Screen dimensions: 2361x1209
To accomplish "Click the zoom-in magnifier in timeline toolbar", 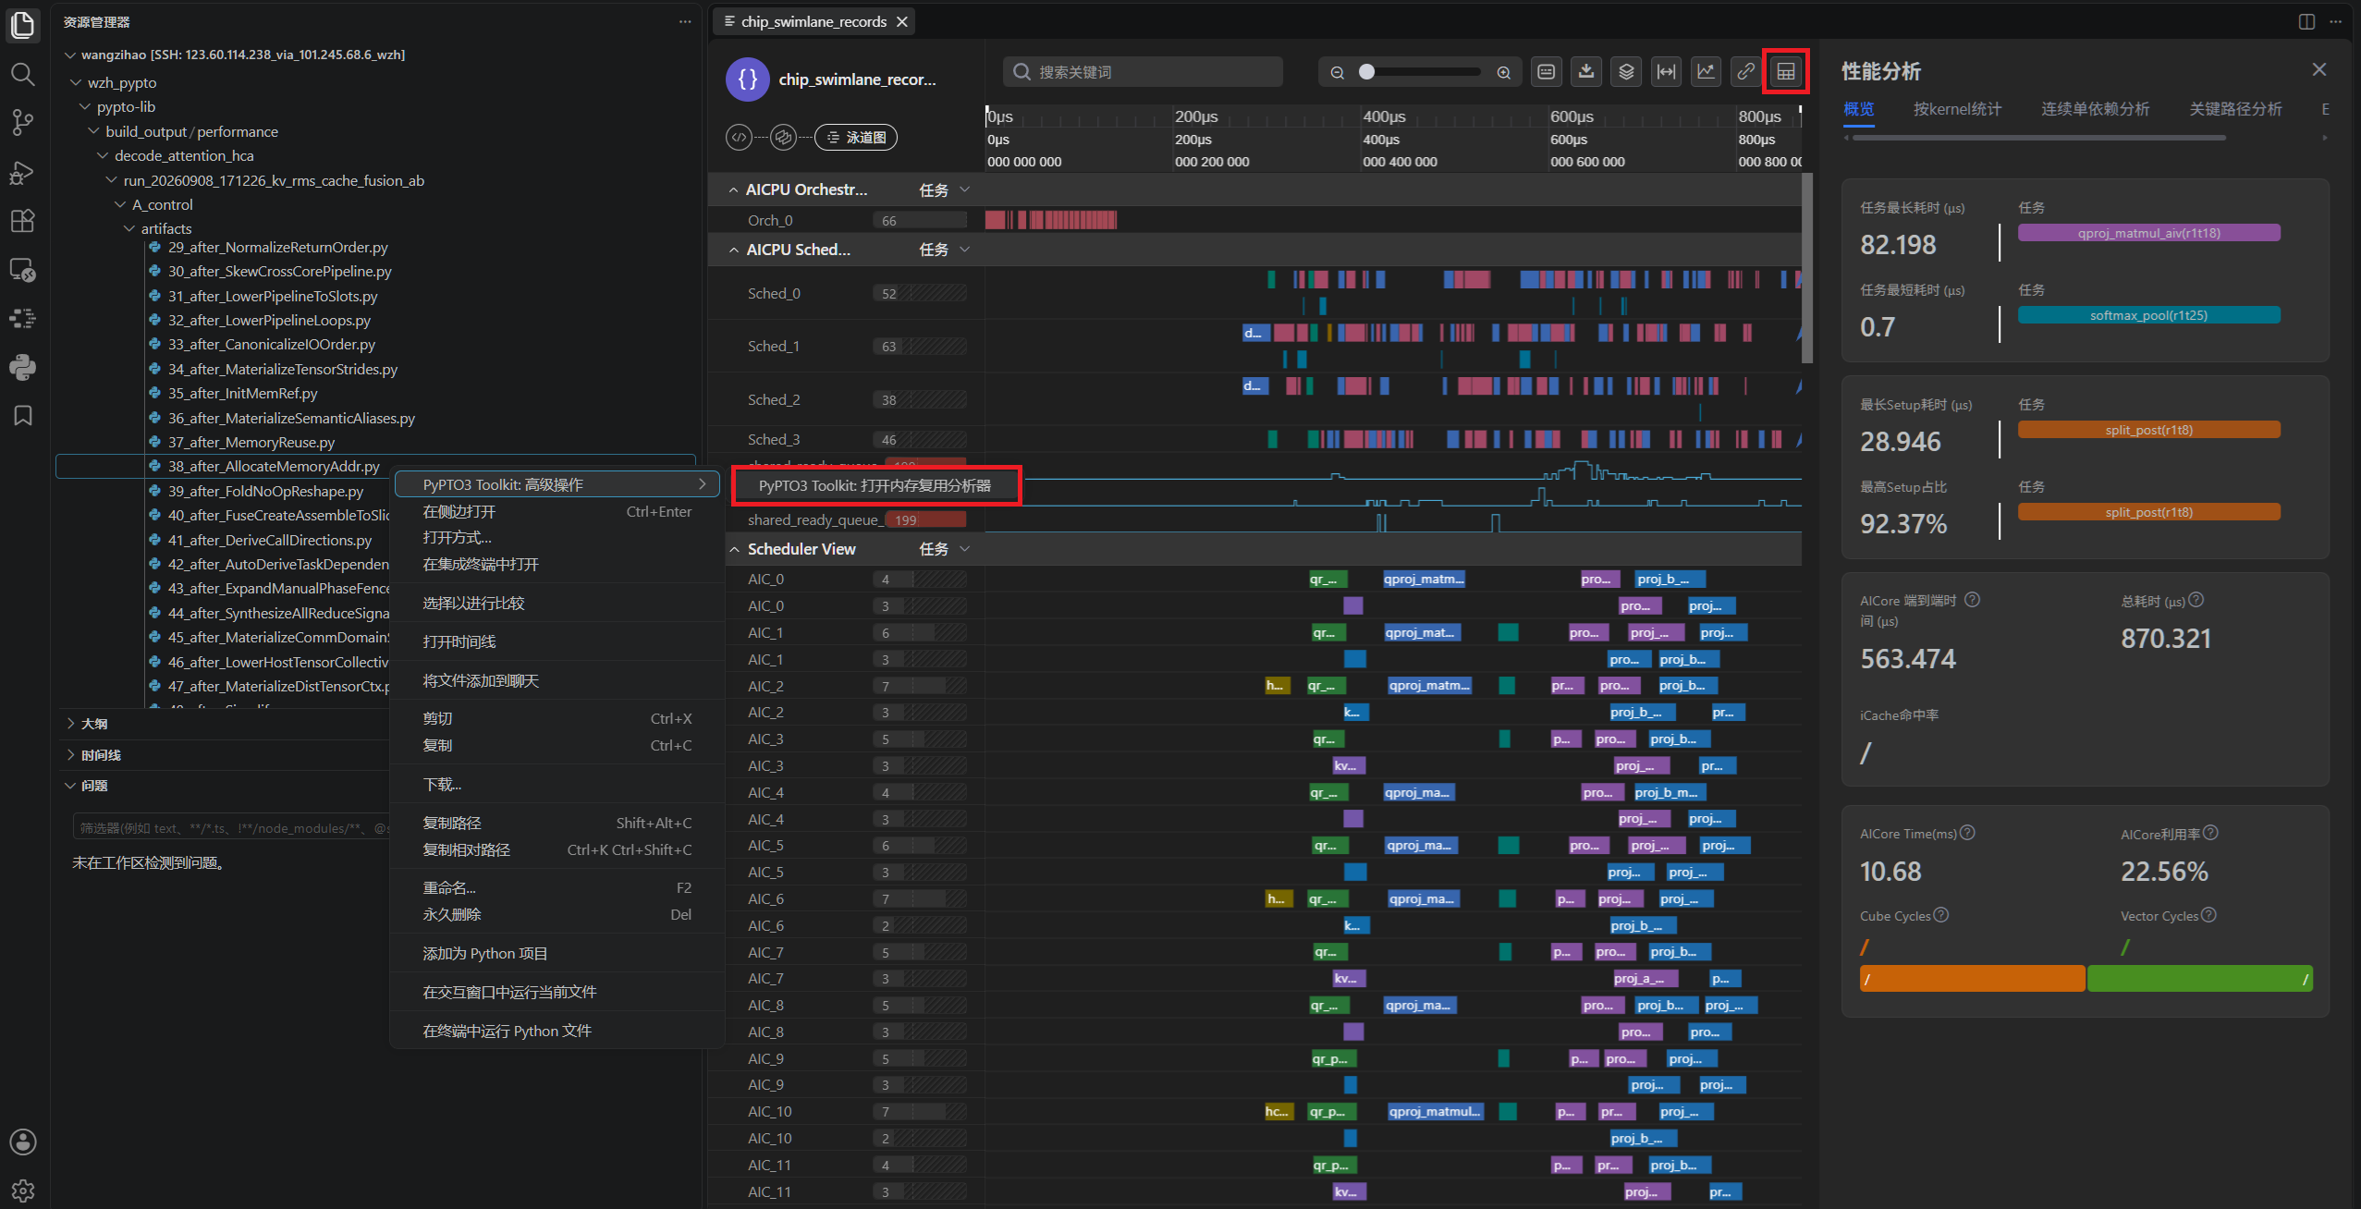I will [x=1504, y=72].
